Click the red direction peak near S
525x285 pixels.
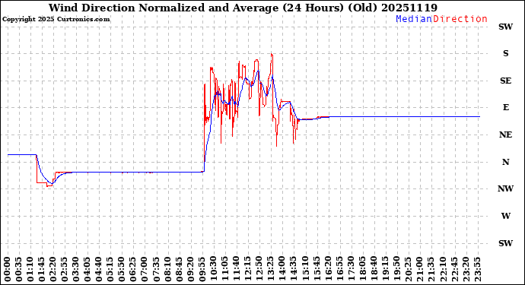pos(272,54)
